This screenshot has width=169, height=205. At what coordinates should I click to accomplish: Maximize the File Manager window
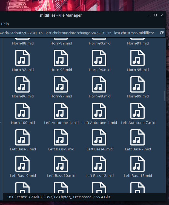(155, 15)
